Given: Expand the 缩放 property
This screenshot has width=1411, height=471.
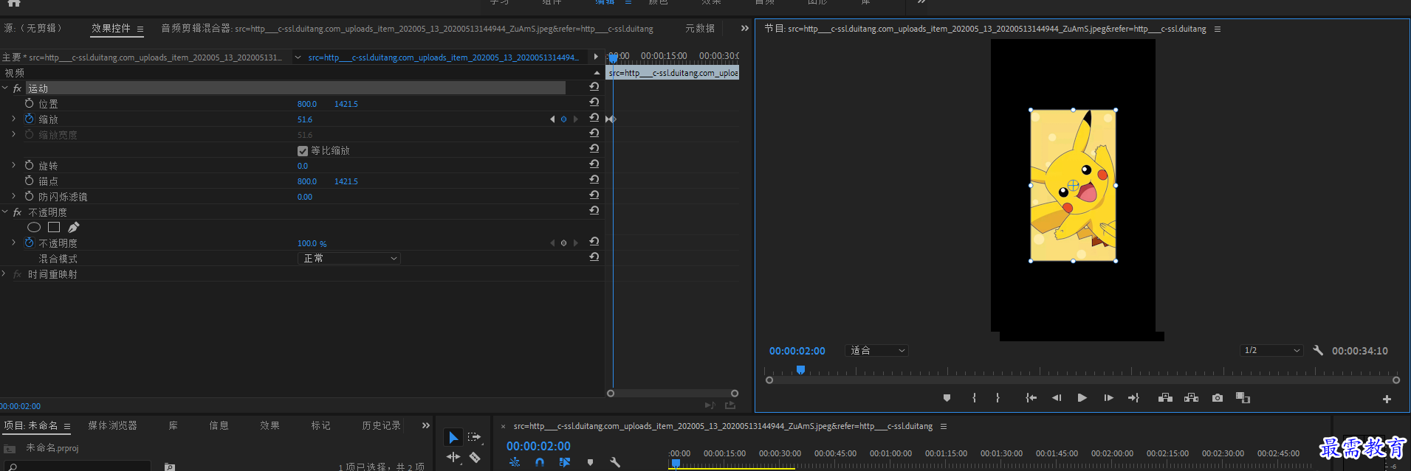Looking at the screenshot, I should click(13, 119).
